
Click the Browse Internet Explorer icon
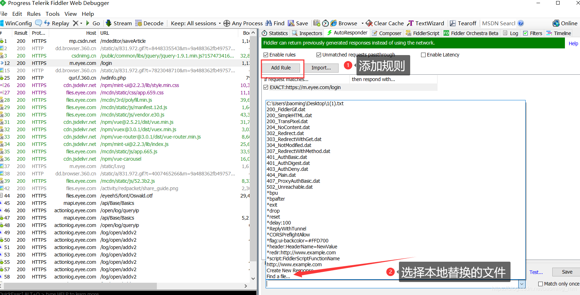pyautogui.click(x=334, y=23)
